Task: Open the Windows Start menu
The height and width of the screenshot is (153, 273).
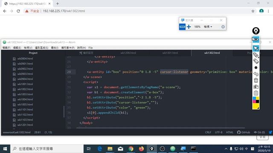Action: (x=5, y=149)
